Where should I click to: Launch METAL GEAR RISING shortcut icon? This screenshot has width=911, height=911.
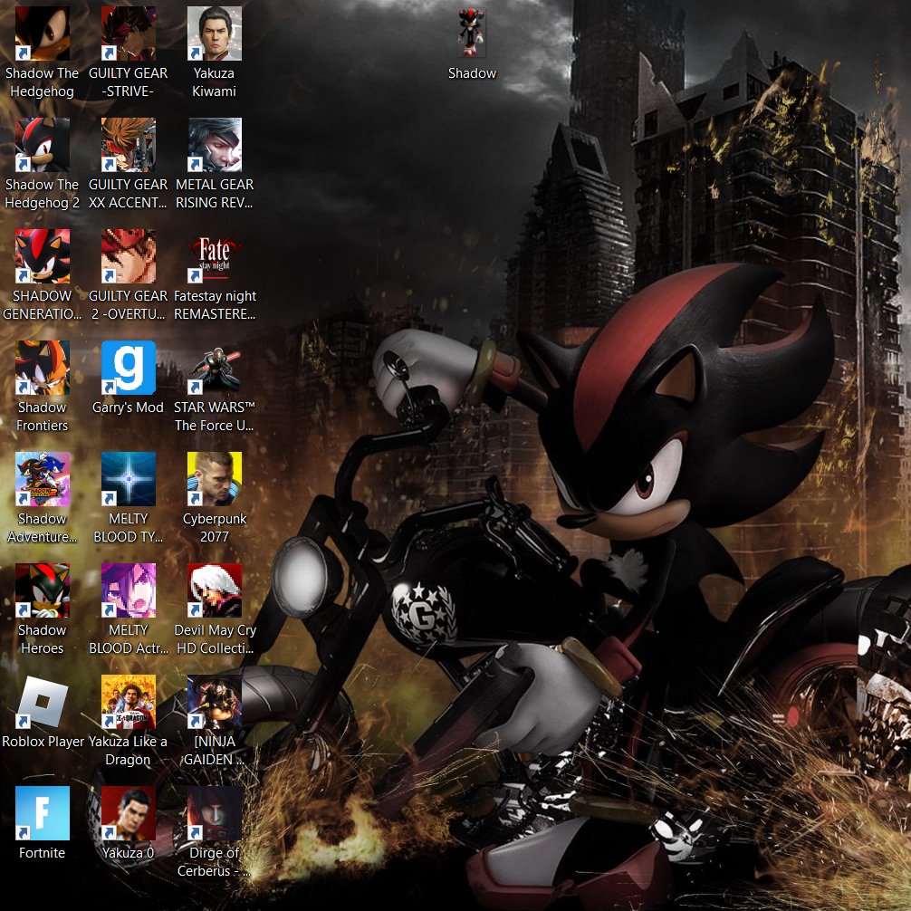[x=214, y=145]
